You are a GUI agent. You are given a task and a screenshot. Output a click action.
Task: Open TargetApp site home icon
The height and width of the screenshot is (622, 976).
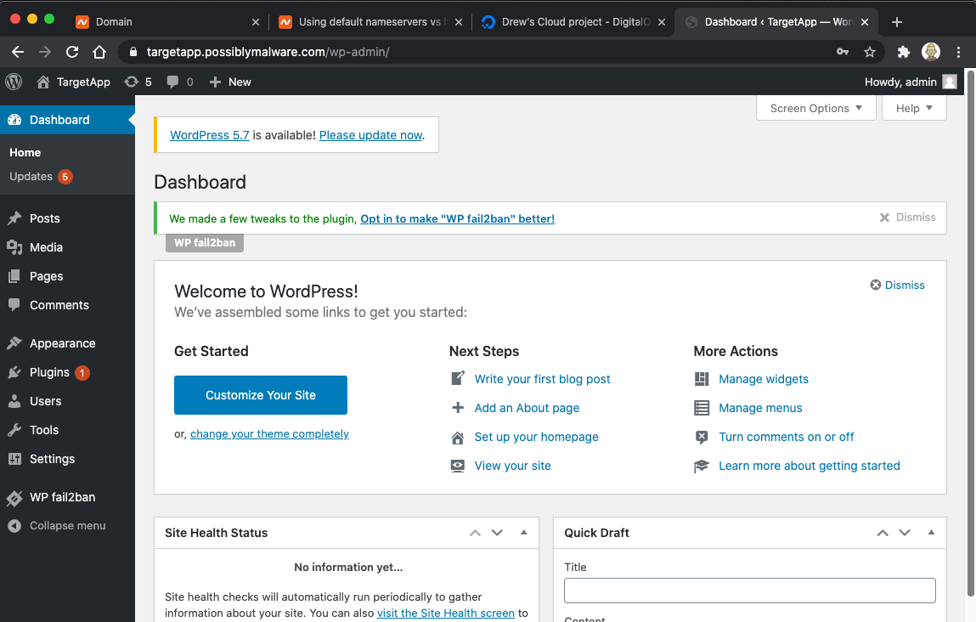pos(43,82)
